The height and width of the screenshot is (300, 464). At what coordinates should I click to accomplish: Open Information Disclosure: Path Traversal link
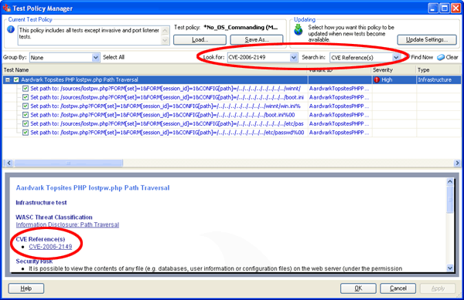(x=67, y=224)
